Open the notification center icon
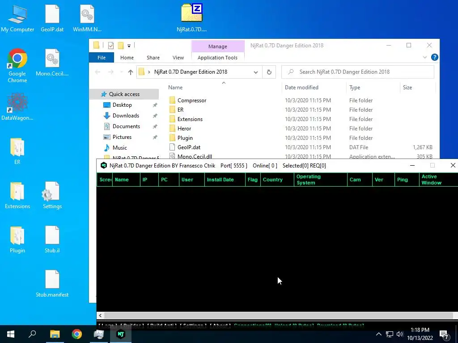 (x=444, y=334)
